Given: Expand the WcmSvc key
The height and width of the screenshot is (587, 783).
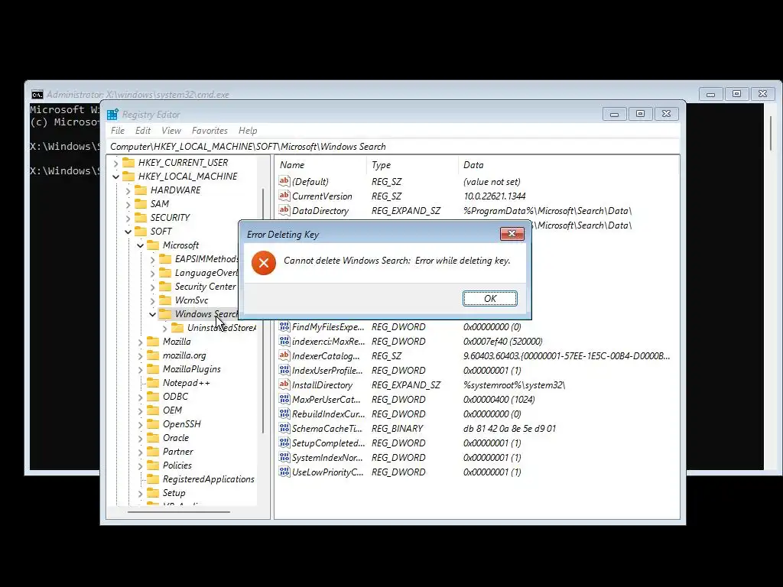Looking at the screenshot, I should [x=153, y=300].
